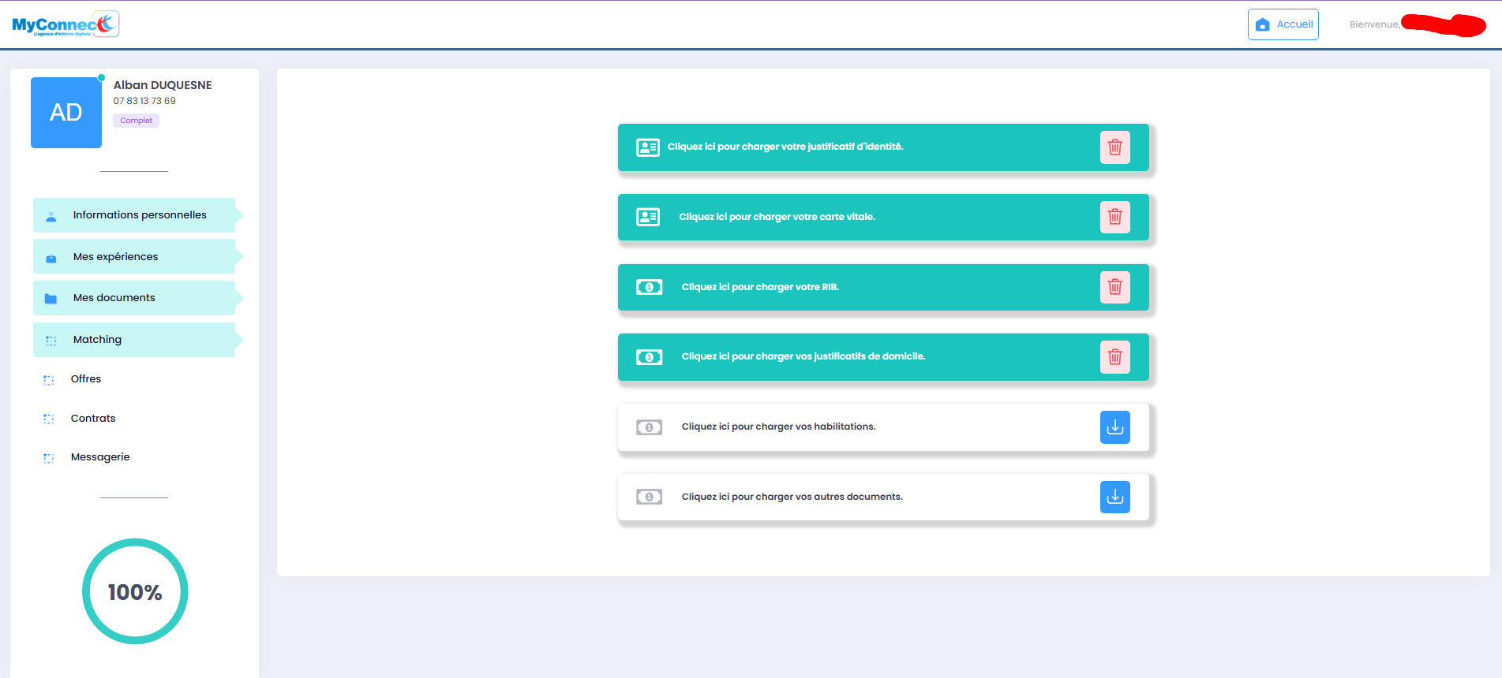
Task: Navigate to Offres
Action: point(86,379)
